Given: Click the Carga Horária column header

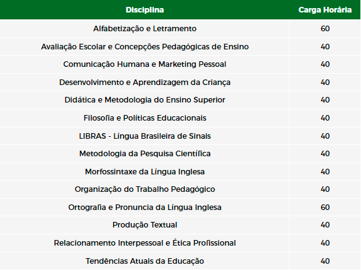Looking at the screenshot, I should 325,10.
